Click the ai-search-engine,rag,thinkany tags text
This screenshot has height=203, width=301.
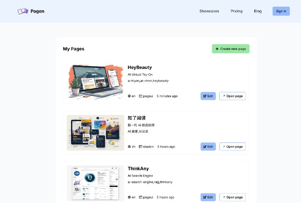tap(150, 182)
